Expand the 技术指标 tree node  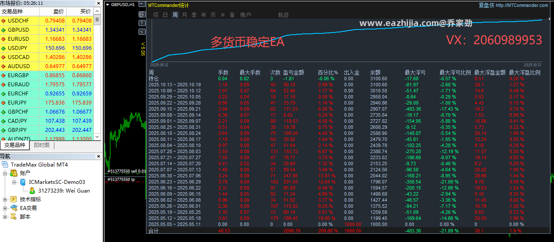(5, 199)
